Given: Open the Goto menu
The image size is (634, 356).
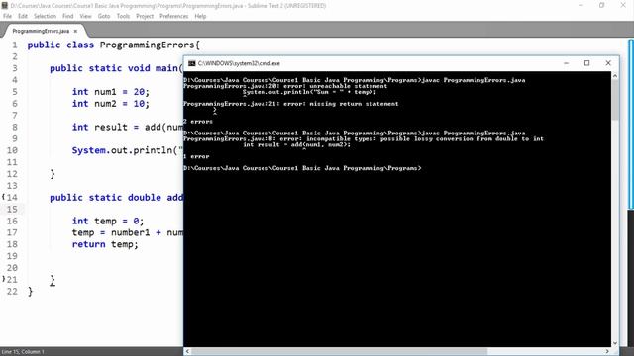Looking at the screenshot, I should [x=104, y=16].
